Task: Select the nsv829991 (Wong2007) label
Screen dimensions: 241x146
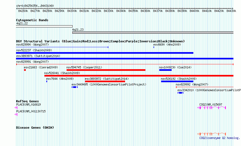Action: click(32, 62)
